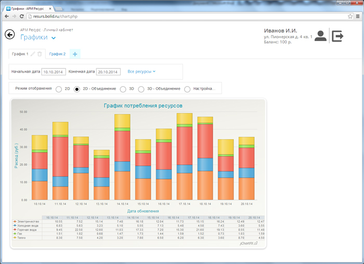Bookmark page with the star icon
The height and width of the screenshot is (264, 364).
coord(350,17)
